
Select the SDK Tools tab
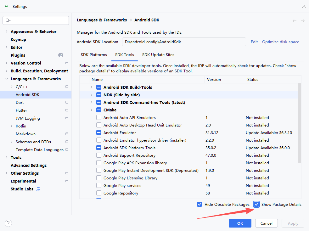pyautogui.click(x=125, y=55)
